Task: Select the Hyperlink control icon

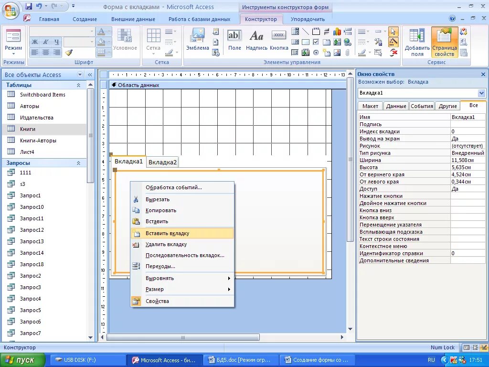Action: [x=348, y=42]
